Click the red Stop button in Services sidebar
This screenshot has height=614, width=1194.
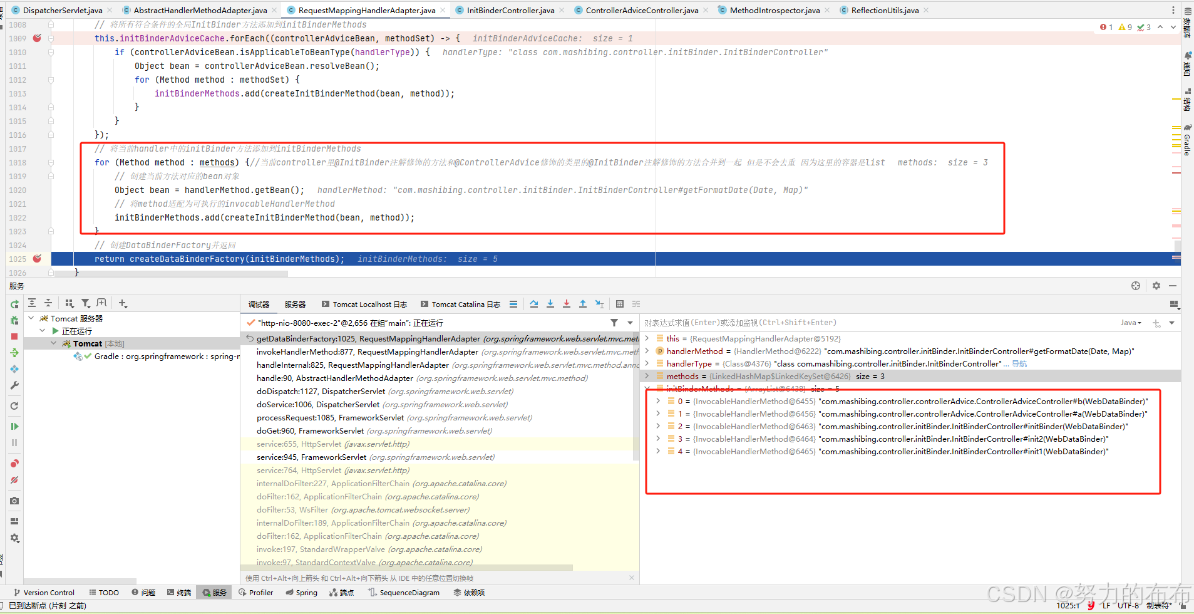(14, 336)
